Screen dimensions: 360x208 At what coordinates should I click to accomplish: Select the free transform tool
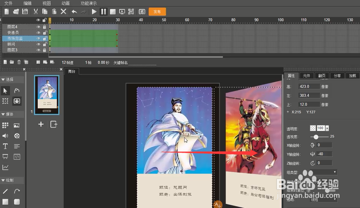(x=5, y=101)
